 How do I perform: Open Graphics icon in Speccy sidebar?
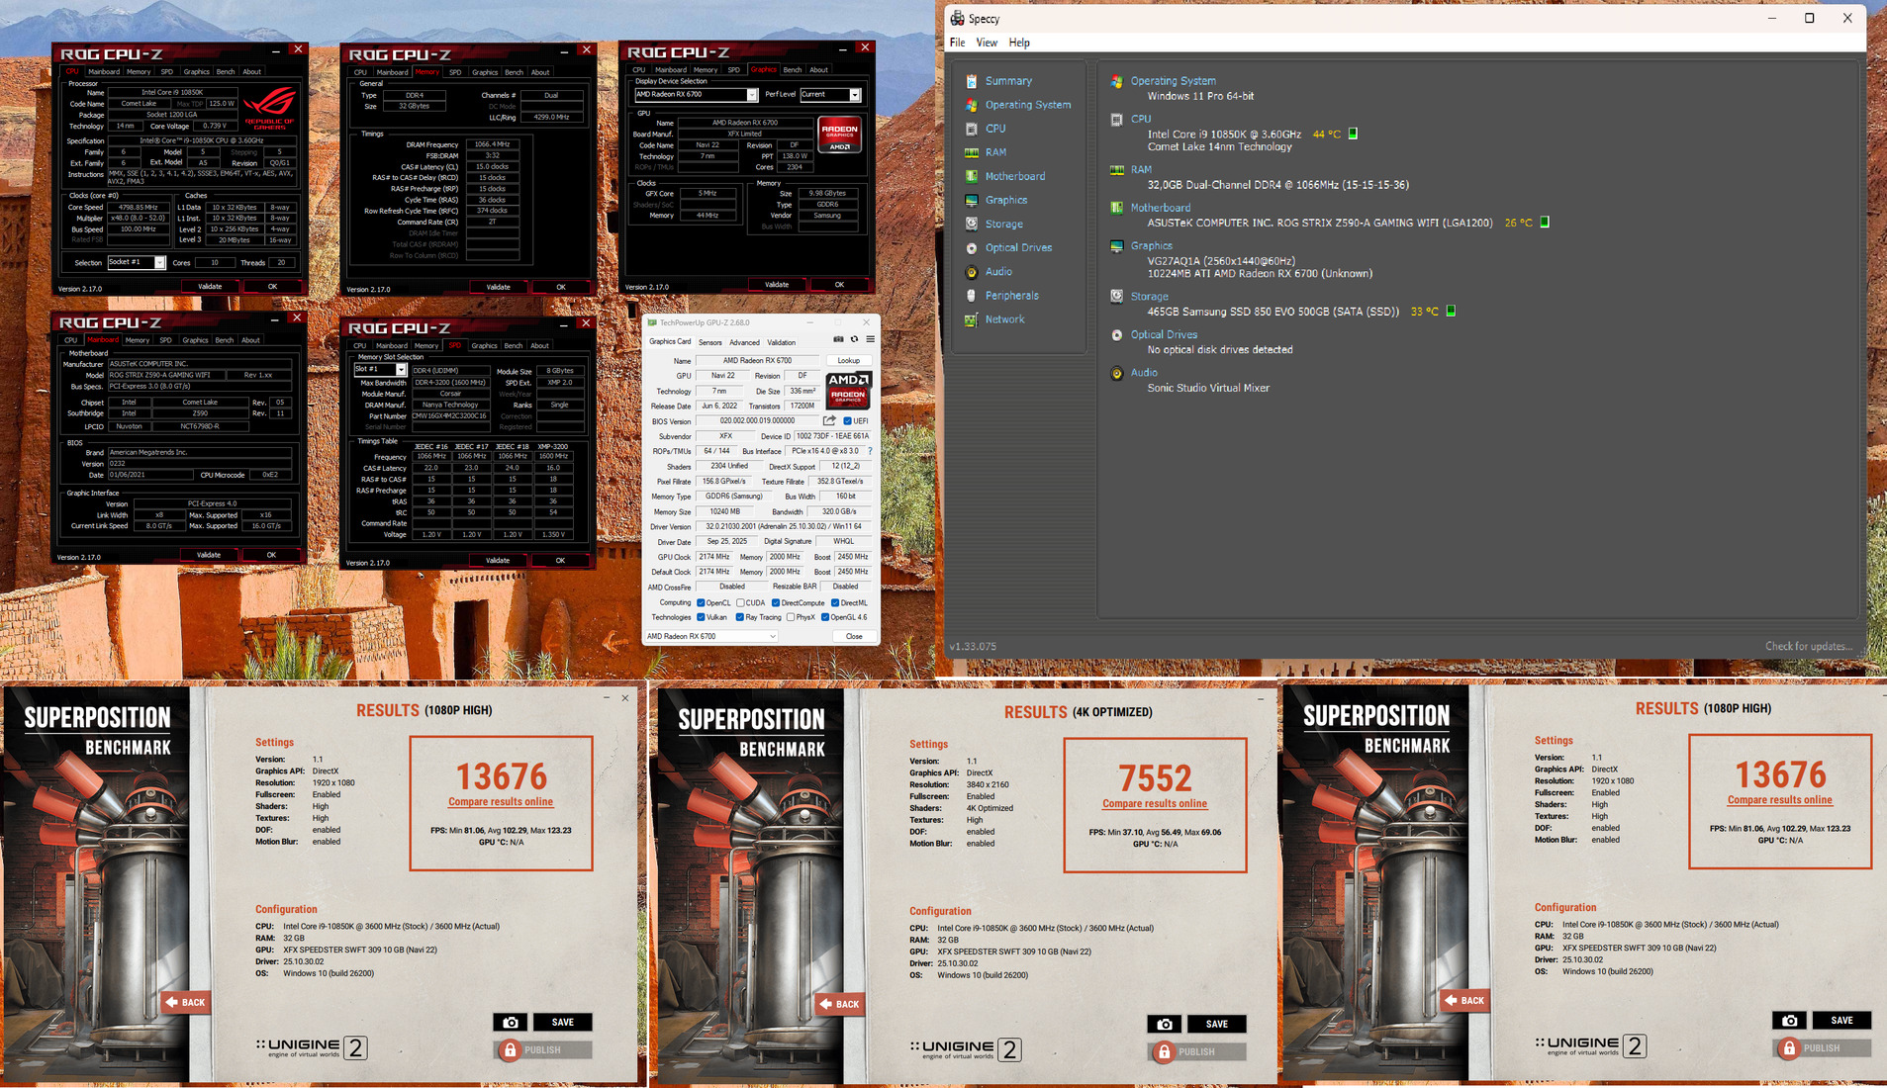tap(972, 200)
